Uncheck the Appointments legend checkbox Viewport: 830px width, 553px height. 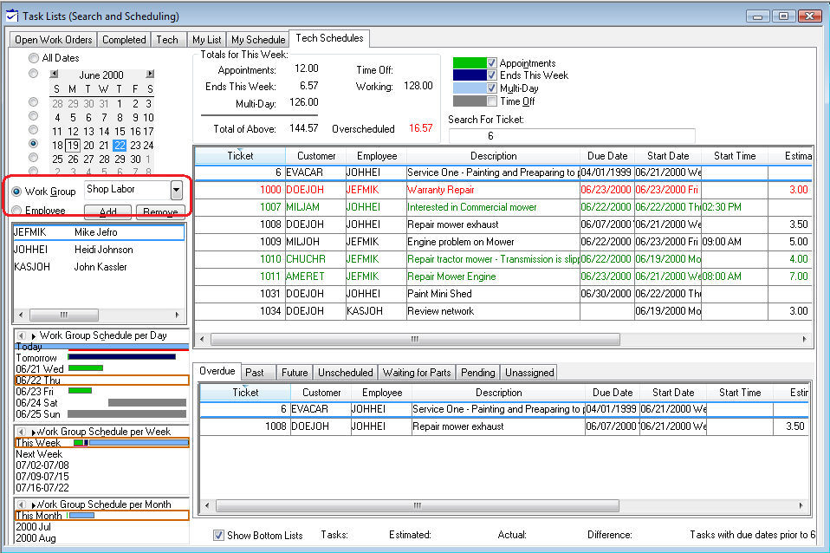[x=492, y=63]
